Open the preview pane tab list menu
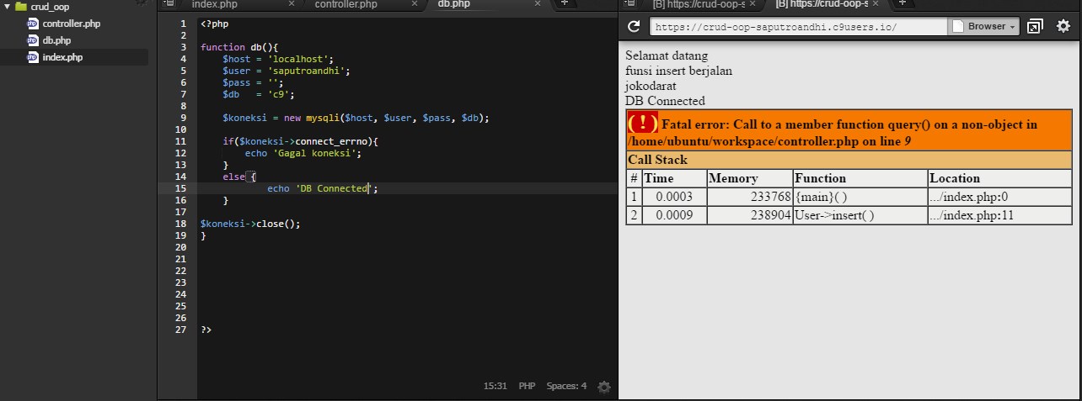The image size is (1082, 401). (x=630, y=3)
